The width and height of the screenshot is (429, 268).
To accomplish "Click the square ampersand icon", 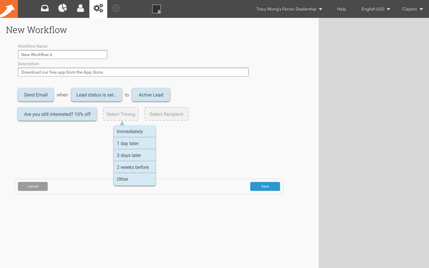I will pos(156,9).
